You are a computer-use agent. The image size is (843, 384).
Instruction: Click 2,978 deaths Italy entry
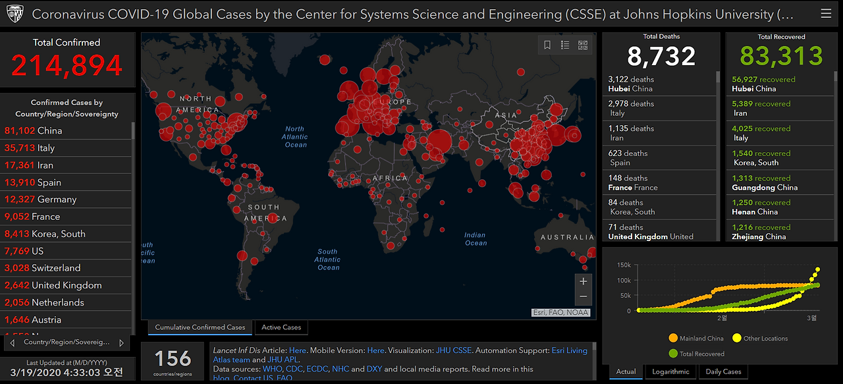tap(659, 109)
